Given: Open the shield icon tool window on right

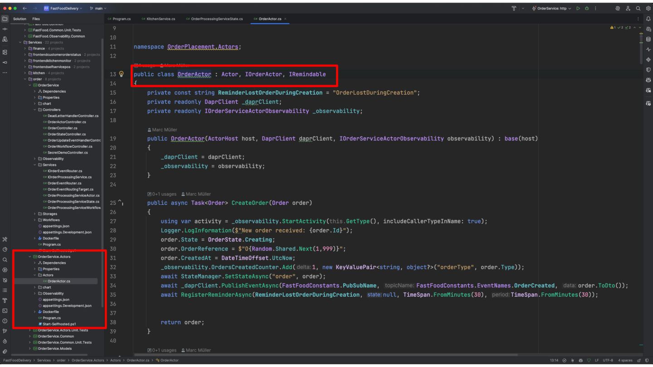Looking at the screenshot, I should [648, 71].
